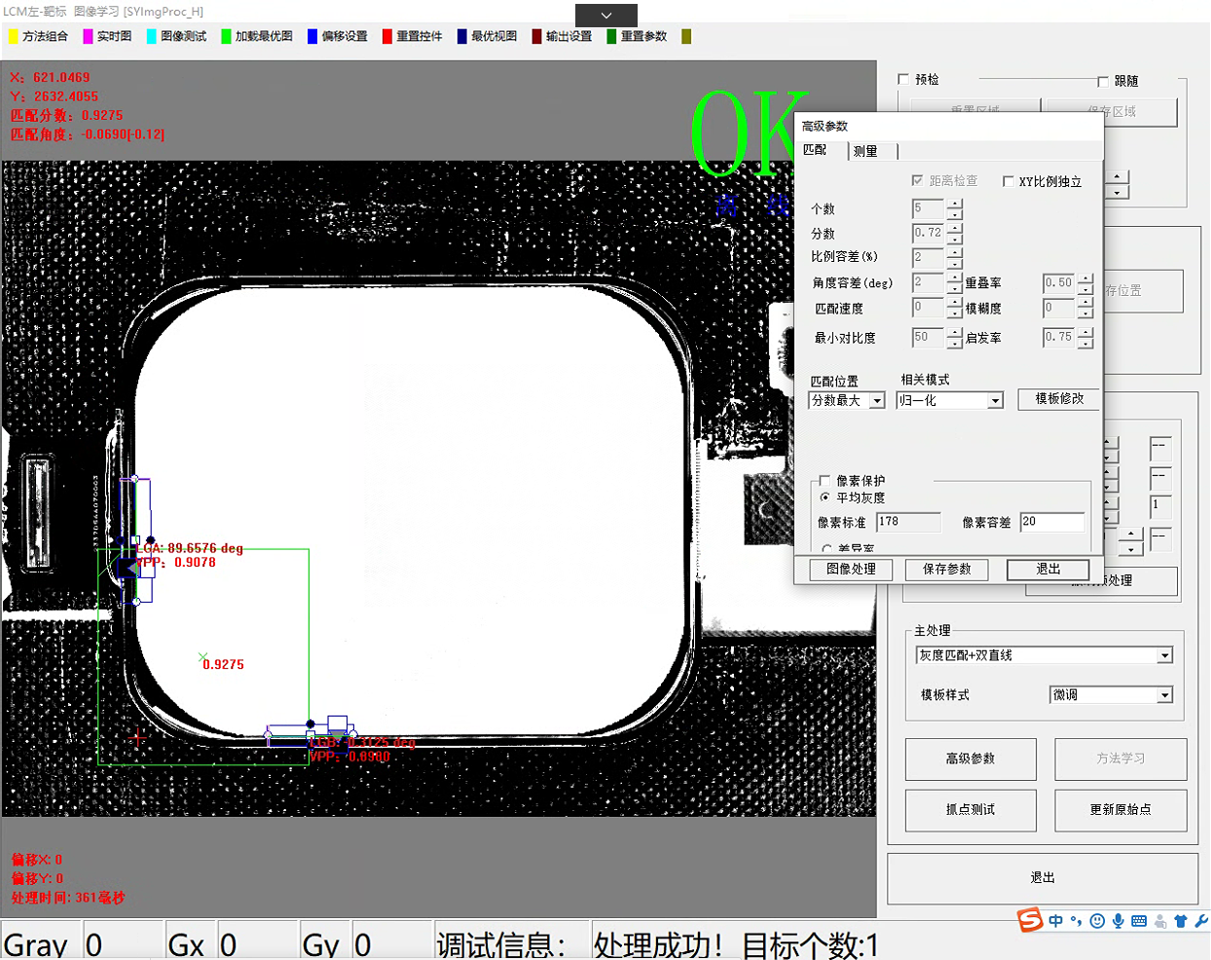Open the Sogou emoji smiley icon
1211x960 pixels.
1097,921
